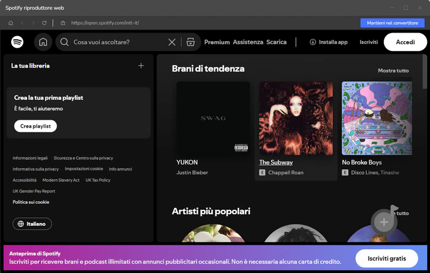Click the magnifier search icon

coord(64,42)
